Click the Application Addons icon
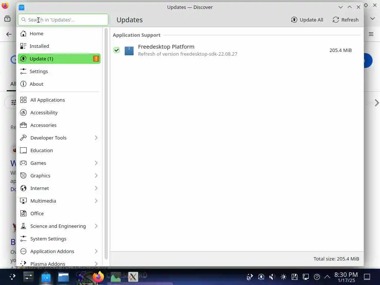 coord(23,251)
